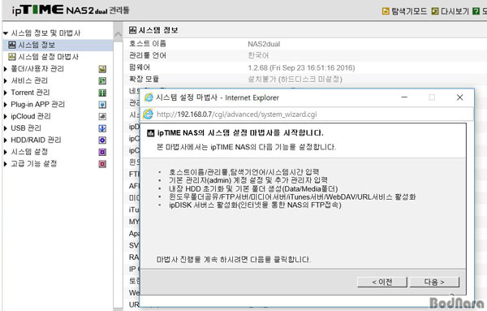Click the USB 관리 row icon
The image size is (487, 311).
102,128
